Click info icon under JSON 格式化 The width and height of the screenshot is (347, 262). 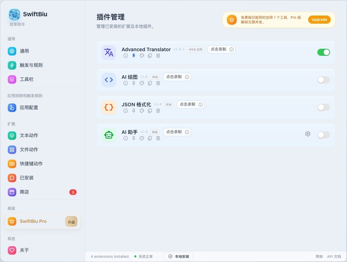pos(125,111)
